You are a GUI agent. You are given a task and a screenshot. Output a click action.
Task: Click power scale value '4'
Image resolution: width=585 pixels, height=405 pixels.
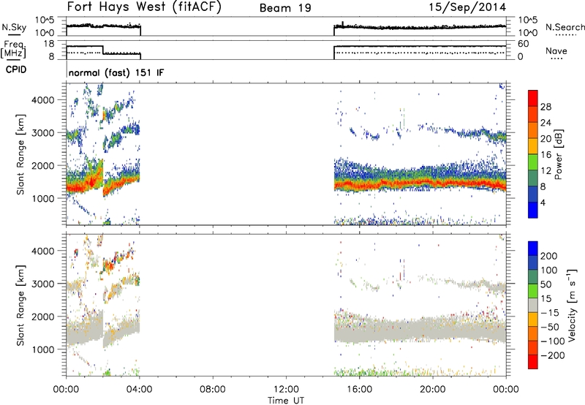tap(543, 202)
